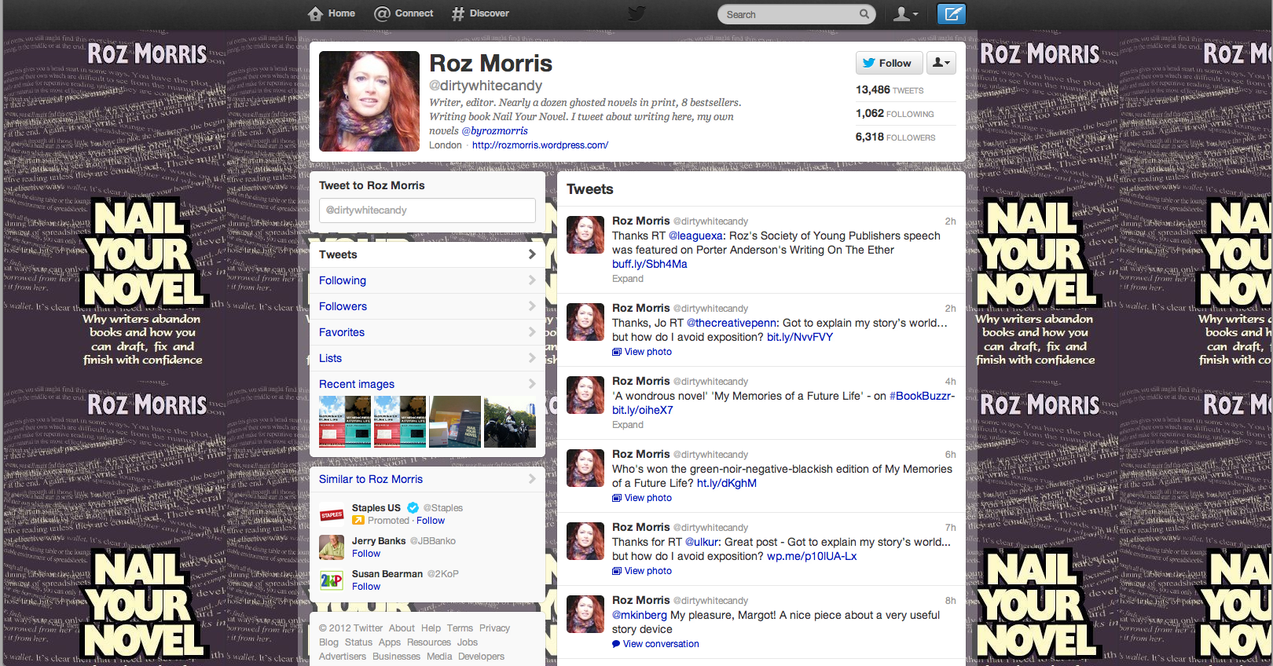Follow Susan Bearman from suggestions

(x=366, y=587)
